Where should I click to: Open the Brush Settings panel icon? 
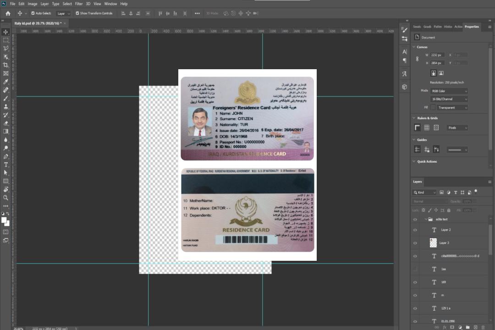pyautogui.click(x=404, y=30)
